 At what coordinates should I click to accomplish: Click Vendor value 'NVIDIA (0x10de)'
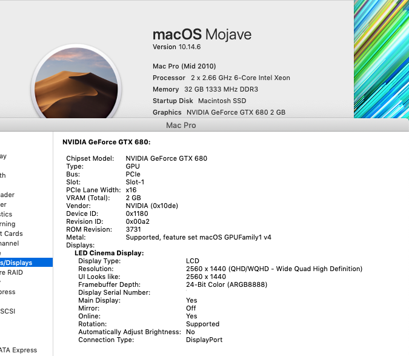click(152, 206)
